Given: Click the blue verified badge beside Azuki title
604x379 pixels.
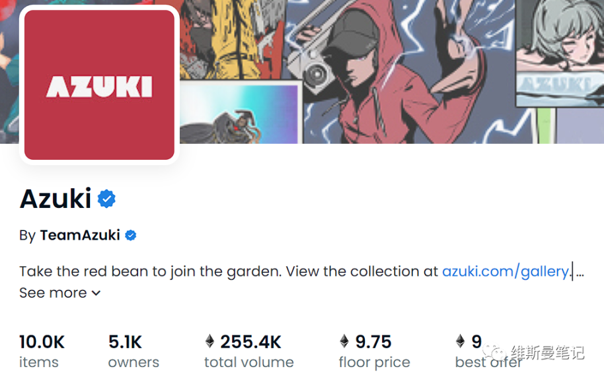Looking at the screenshot, I should [x=106, y=199].
